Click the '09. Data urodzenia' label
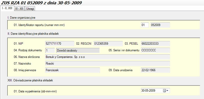Image resolution: width=204 pixels, height=99 pixels. (120, 70)
